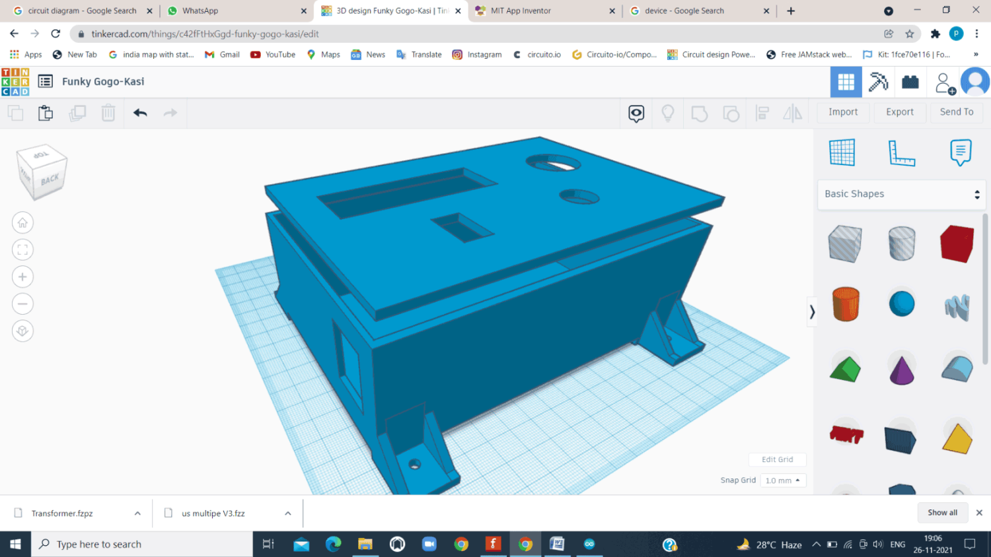
Task: Click the Align tool icon
Action: (x=761, y=113)
